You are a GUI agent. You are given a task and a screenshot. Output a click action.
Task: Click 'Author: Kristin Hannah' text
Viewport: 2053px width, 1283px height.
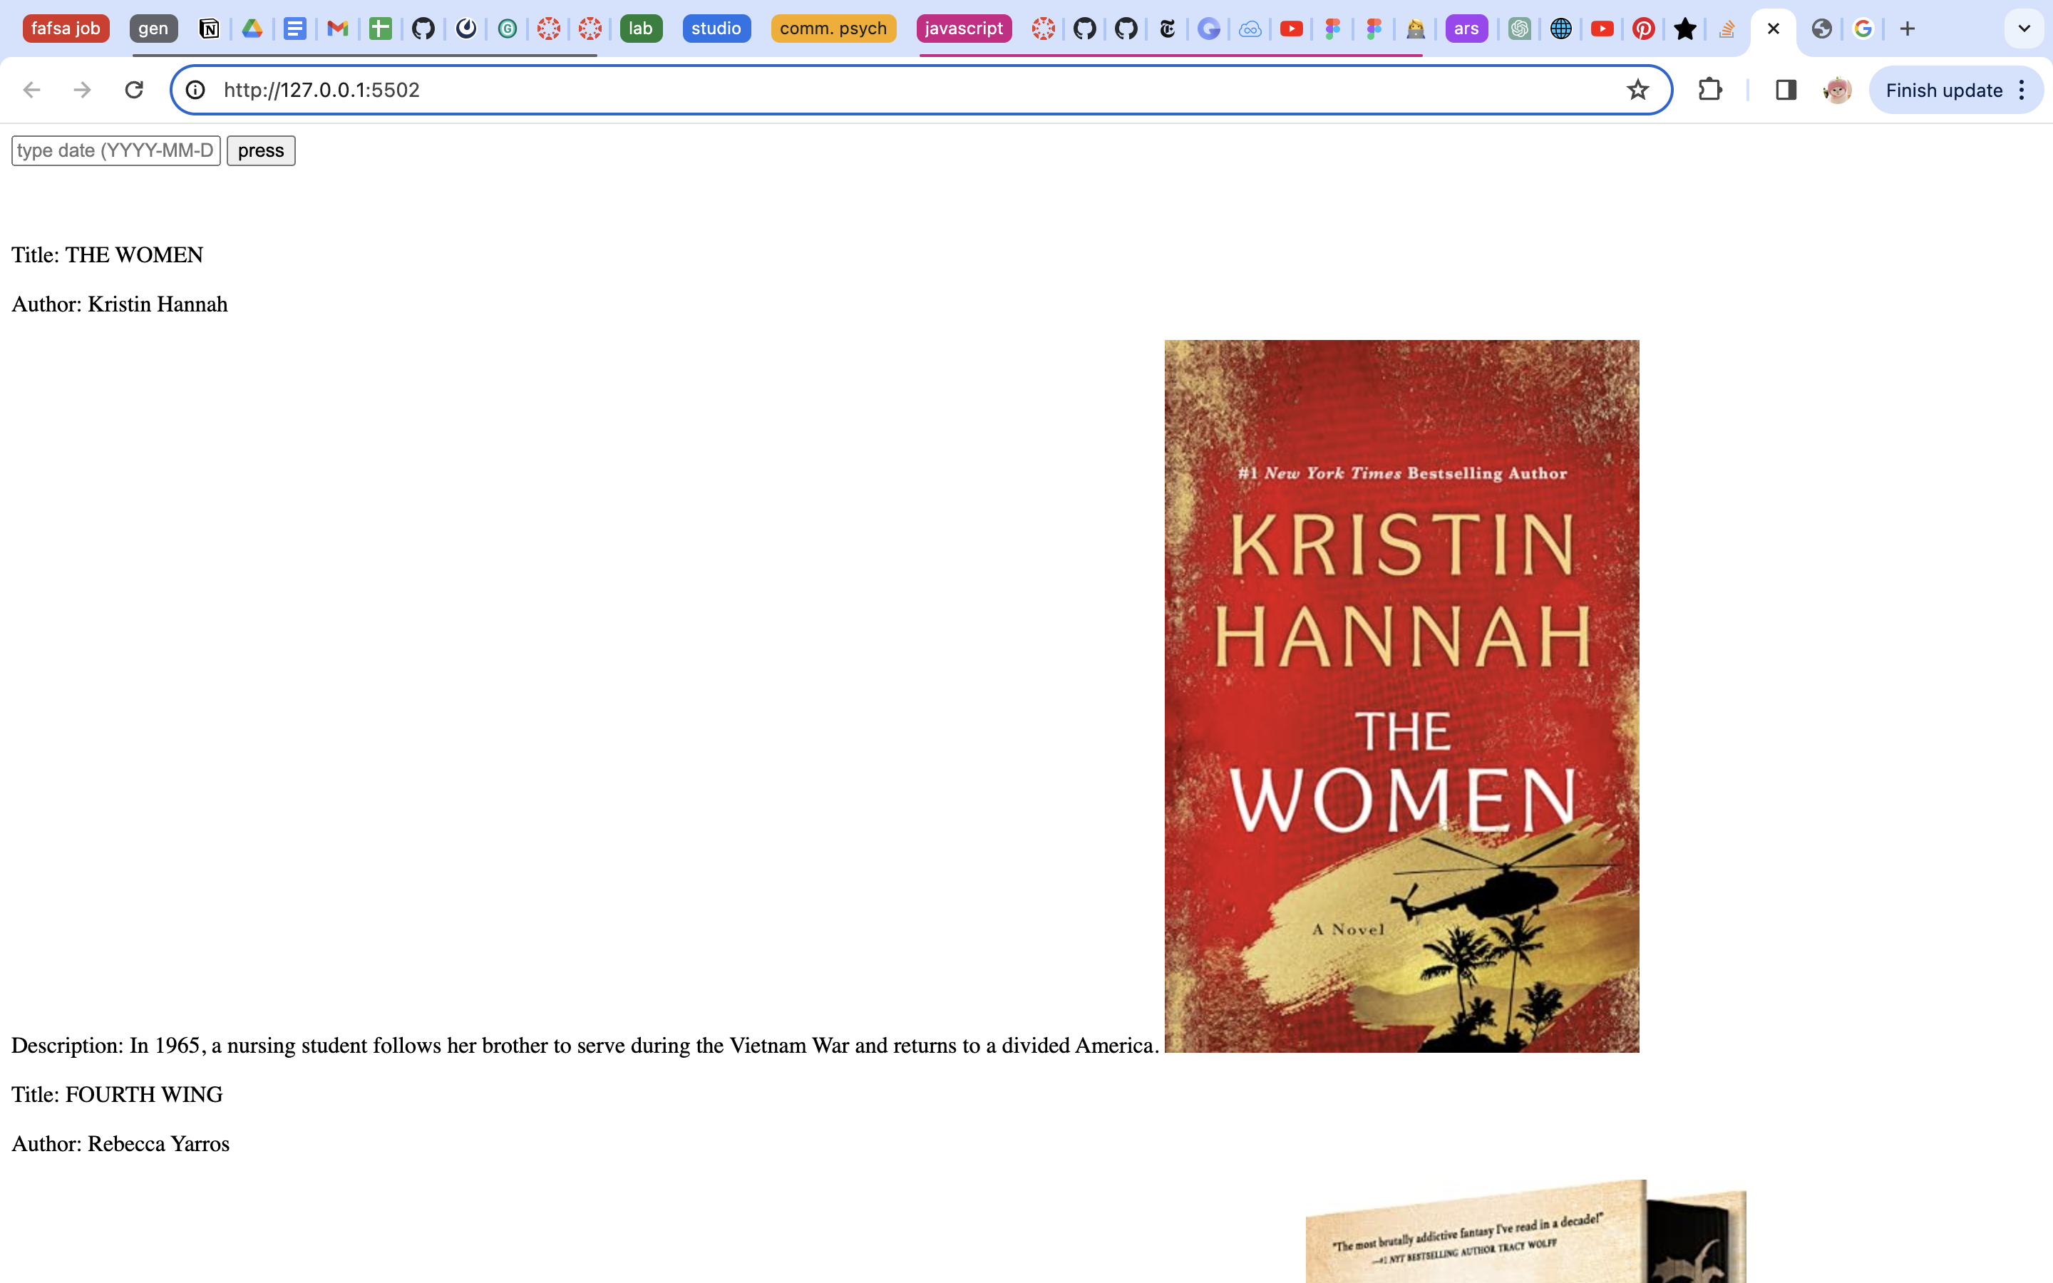coord(120,304)
